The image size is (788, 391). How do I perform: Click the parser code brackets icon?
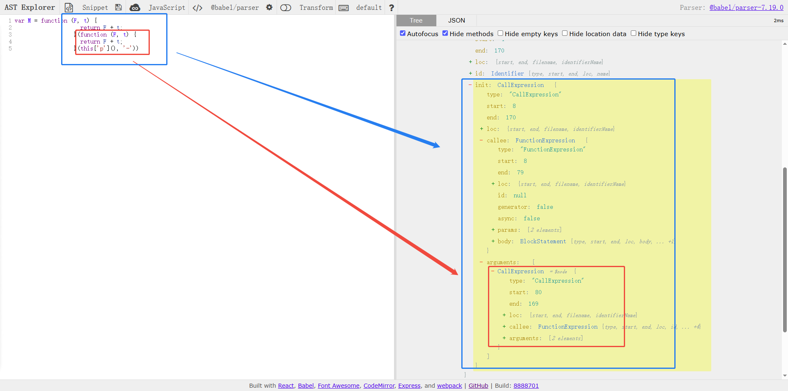pyautogui.click(x=197, y=7)
